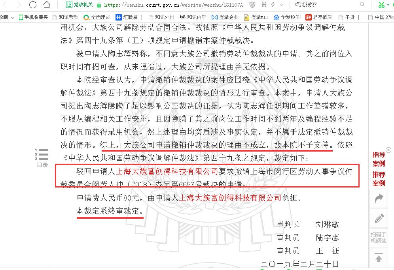Open 推荐案例 in the side panel

pyautogui.click(x=379, y=179)
